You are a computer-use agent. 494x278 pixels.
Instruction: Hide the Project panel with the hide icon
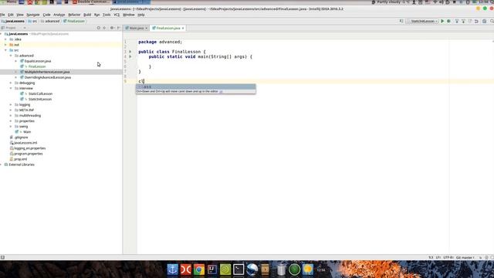(x=118, y=28)
